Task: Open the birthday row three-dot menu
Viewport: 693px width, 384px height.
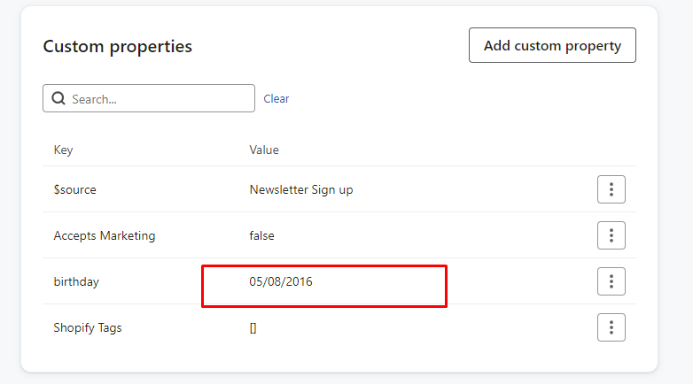Action: click(611, 281)
